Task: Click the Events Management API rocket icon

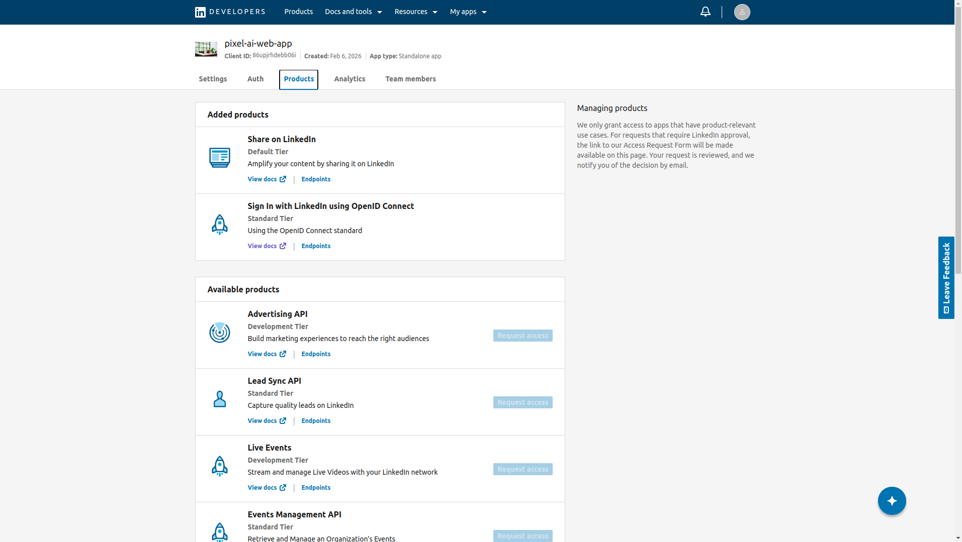Action: tap(220, 532)
